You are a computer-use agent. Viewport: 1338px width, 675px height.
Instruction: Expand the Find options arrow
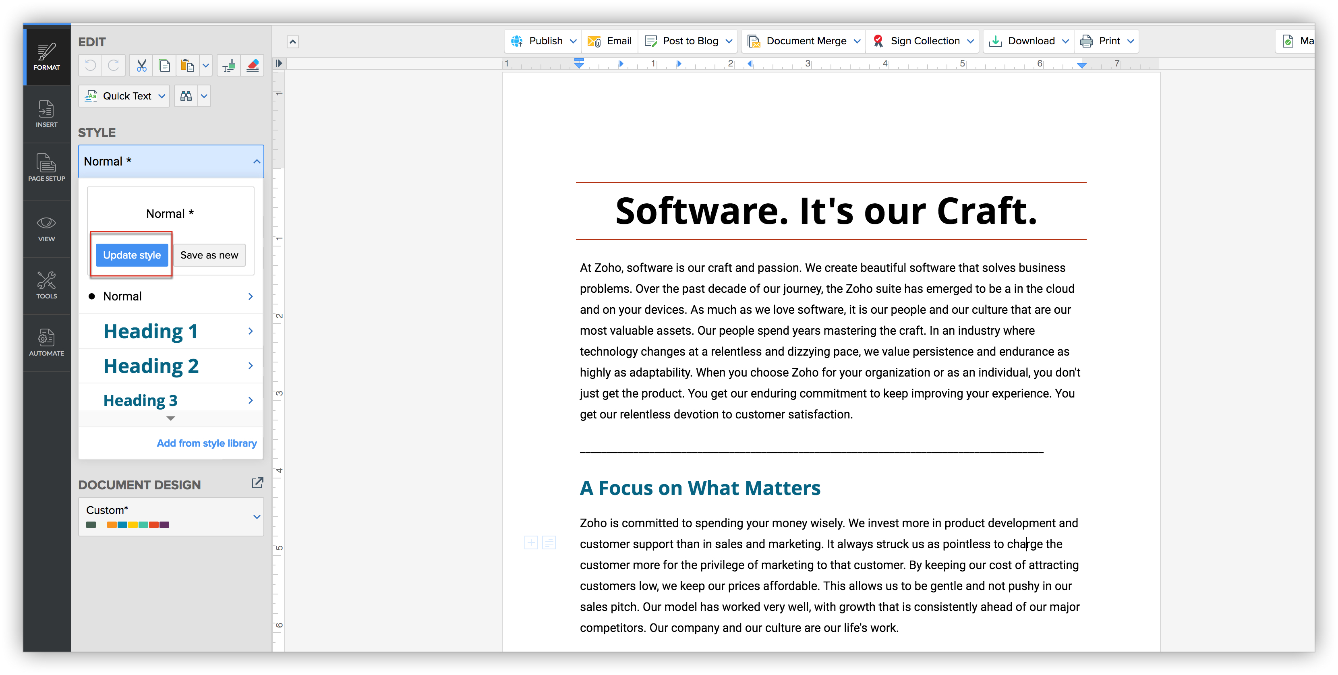pyautogui.click(x=204, y=96)
